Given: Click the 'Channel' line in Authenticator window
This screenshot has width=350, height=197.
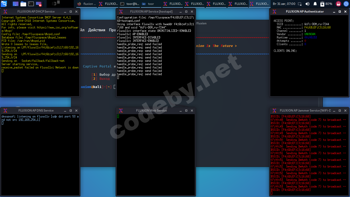Looking at the screenshot, I should click(x=291, y=31).
